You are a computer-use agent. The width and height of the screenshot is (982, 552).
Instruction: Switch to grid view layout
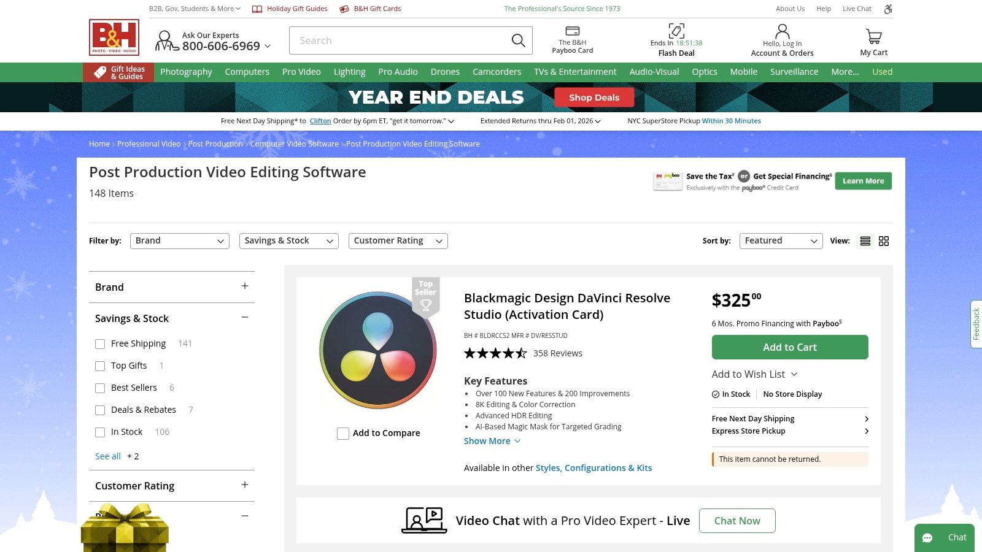click(x=884, y=240)
